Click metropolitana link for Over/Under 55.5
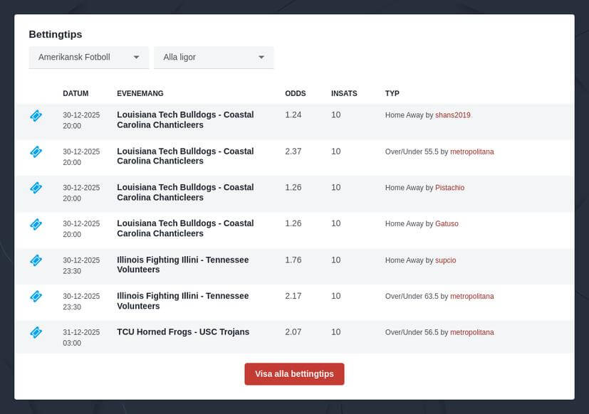The width and height of the screenshot is (589, 414). (x=471, y=152)
